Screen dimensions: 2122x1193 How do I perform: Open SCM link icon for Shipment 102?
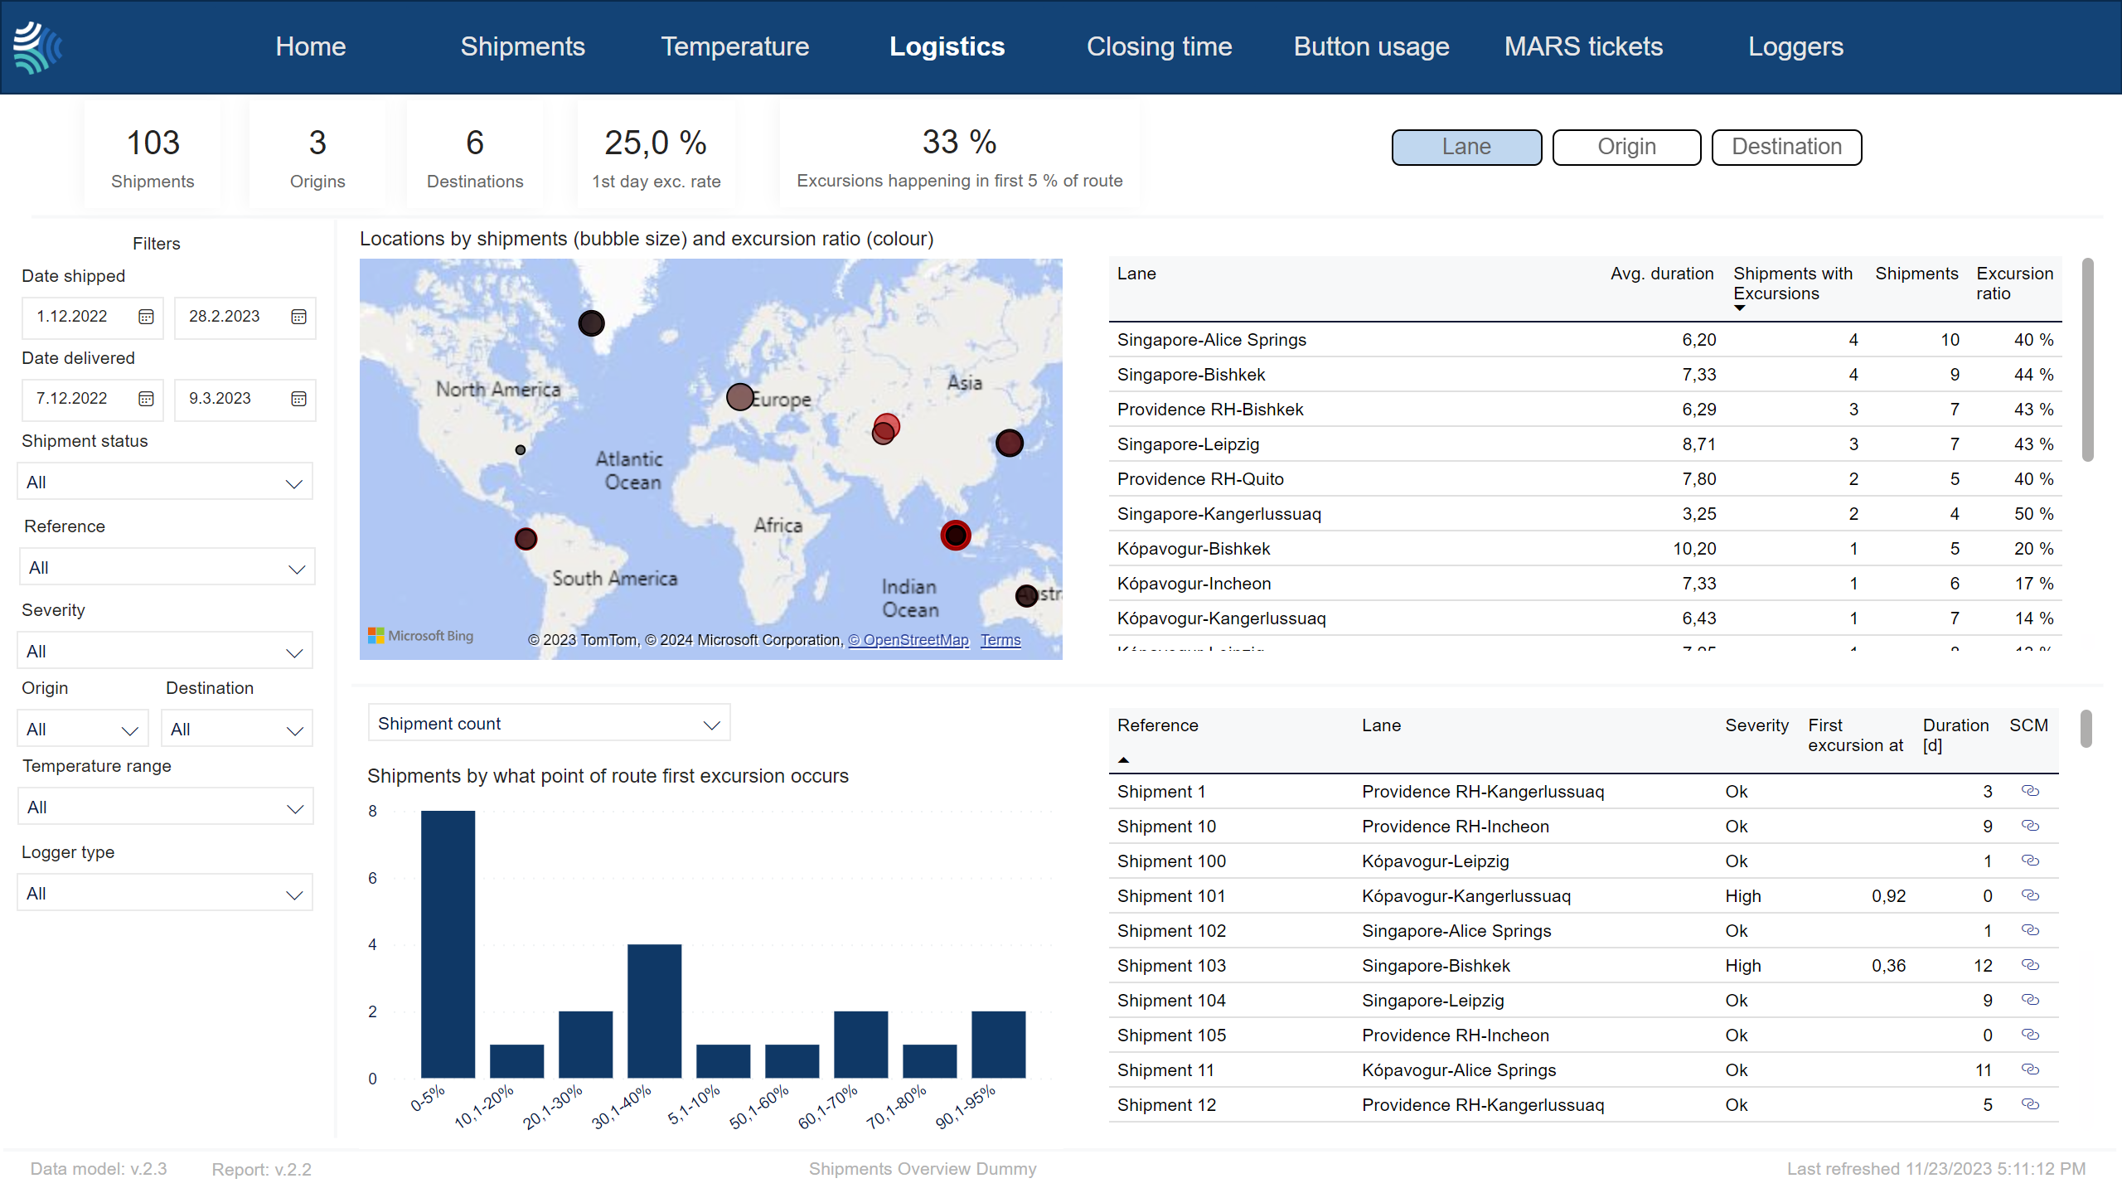(2030, 930)
